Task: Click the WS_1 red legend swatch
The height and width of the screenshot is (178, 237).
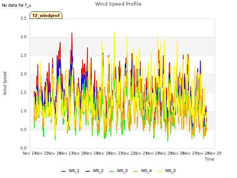Action: pyautogui.click(x=63, y=171)
